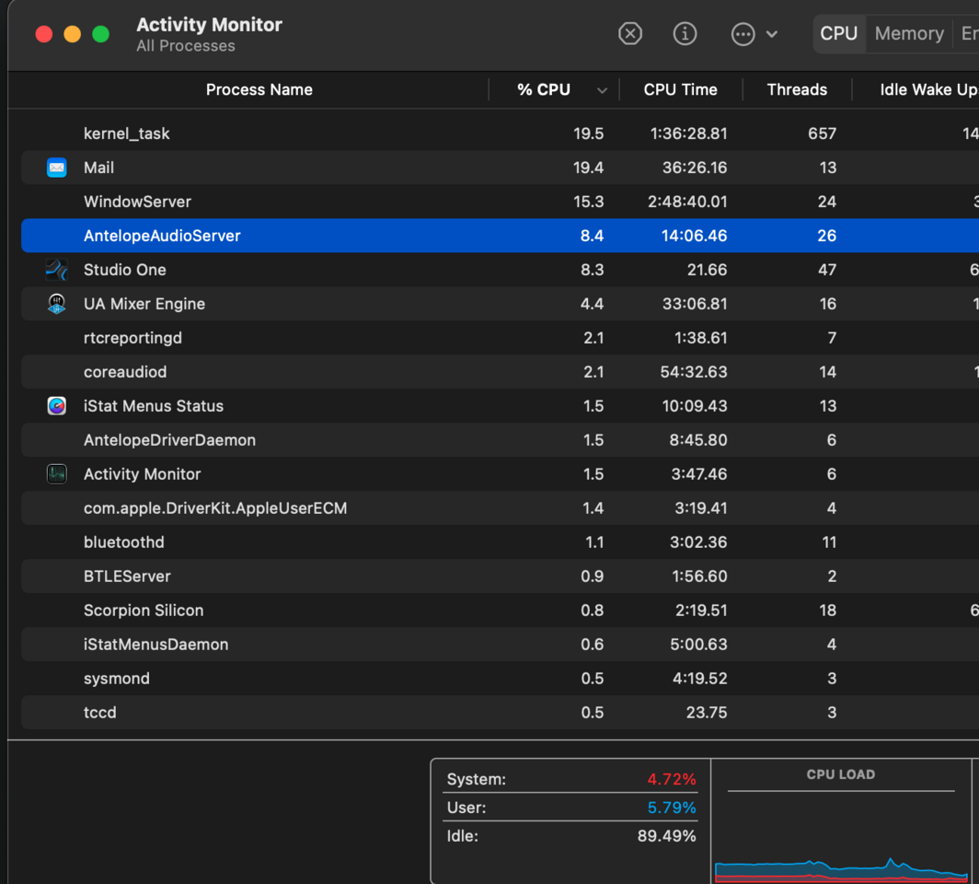This screenshot has height=884, width=979.
Task: Select the iStat Menus Status name
Action: [154, 406]
